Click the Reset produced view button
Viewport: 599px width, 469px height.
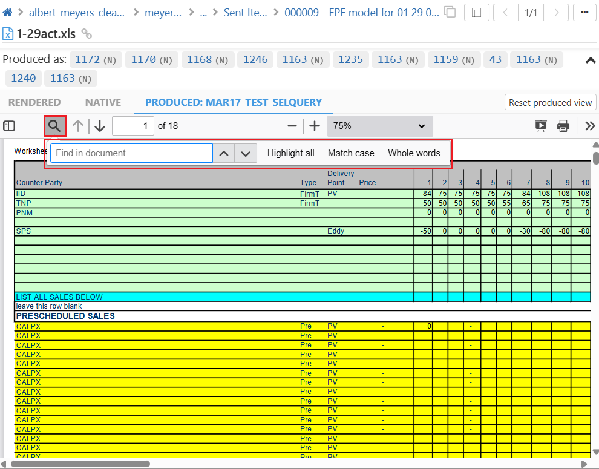(x=550, y=102)
